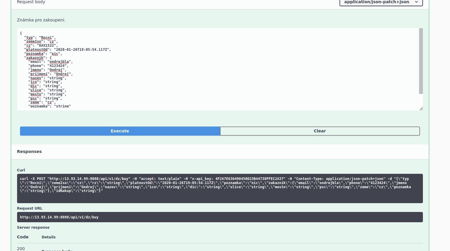This screenshot has height=251, width=450.
Task: Click the "zakaznik": { line
Action: click(38, 58)
